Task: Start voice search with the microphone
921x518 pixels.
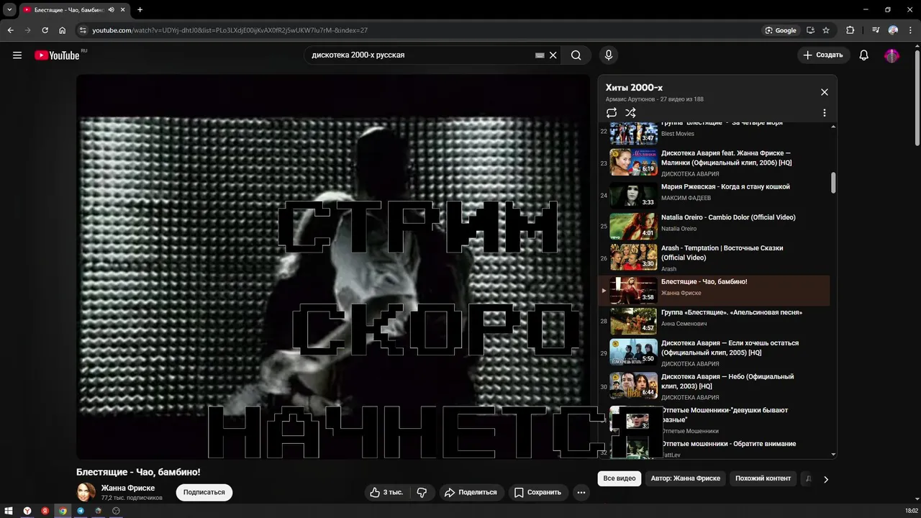Action: tap(609, 55)
